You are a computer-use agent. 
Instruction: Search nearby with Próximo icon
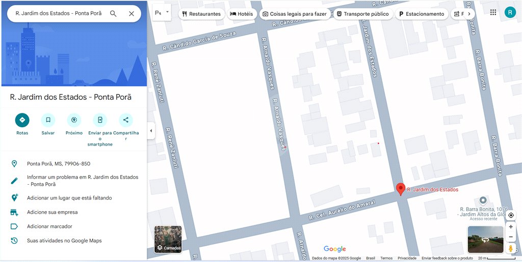tap(74, 120)
